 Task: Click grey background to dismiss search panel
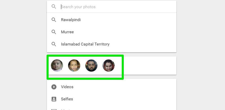pyautogui.click(x=201, y=55)
